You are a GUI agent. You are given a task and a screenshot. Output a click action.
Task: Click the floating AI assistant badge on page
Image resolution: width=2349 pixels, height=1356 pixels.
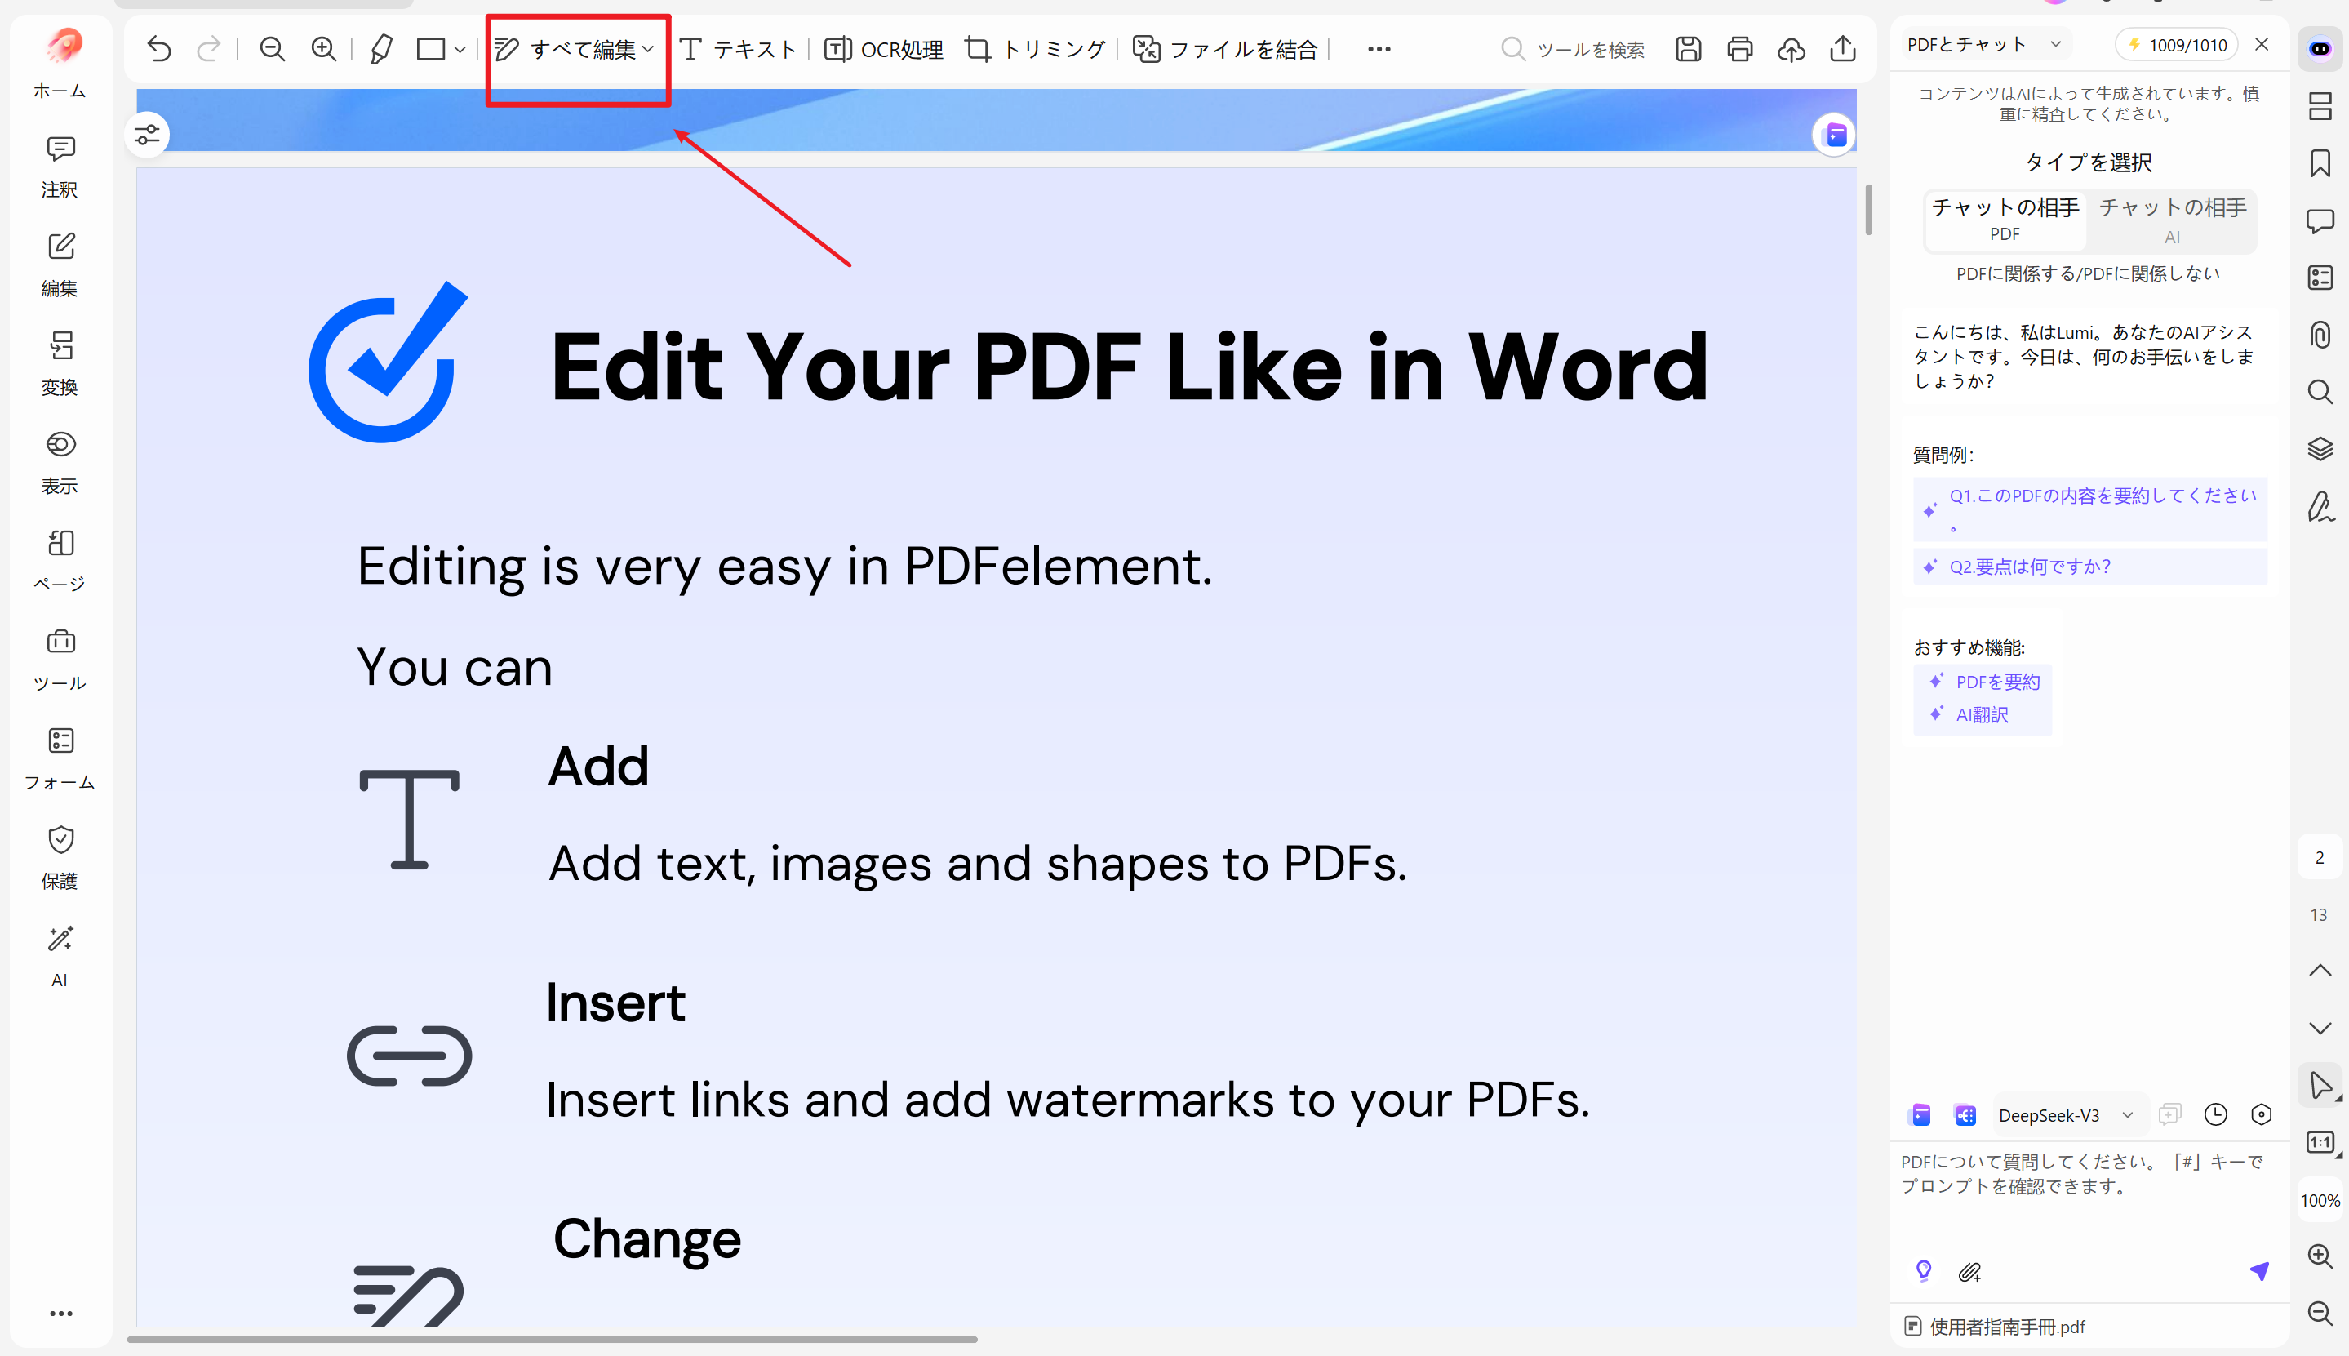tap(1835, 136)
